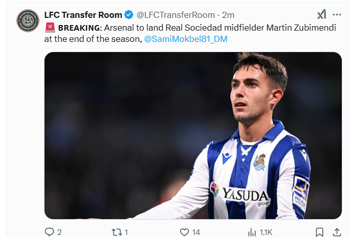This screenshot has height=237, width=350.
Task: Click the repost arrows icon
Action: (x=117, y=232)
